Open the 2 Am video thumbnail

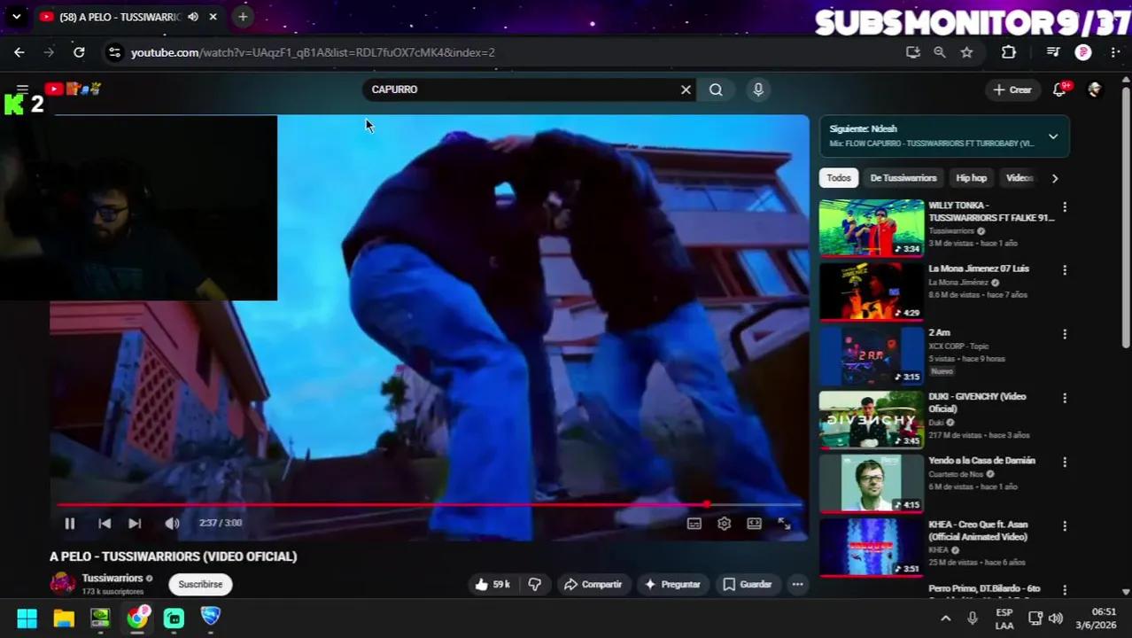871,355
